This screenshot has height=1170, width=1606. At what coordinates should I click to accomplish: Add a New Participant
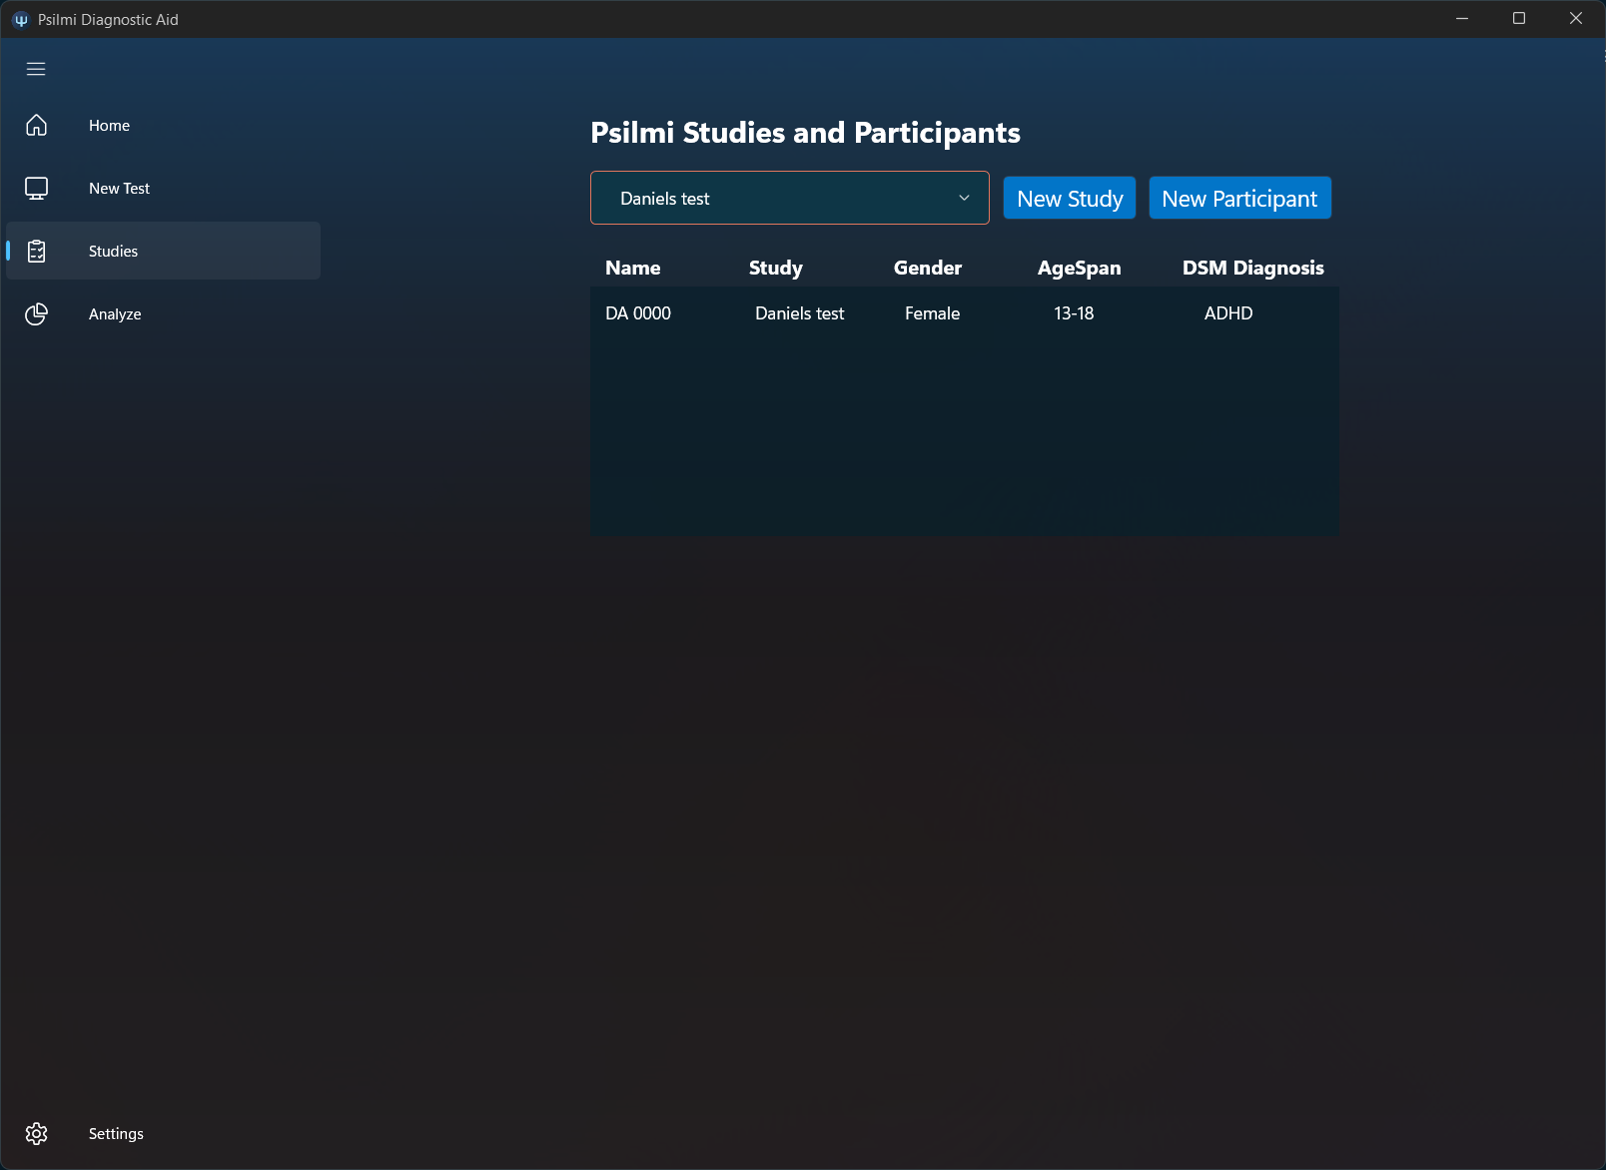pyautogui.click(x=1239, y=199)
